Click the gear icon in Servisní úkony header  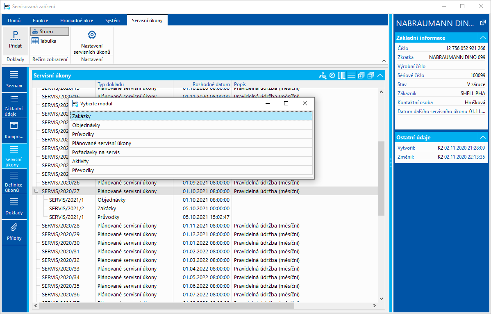pos(332,75)
